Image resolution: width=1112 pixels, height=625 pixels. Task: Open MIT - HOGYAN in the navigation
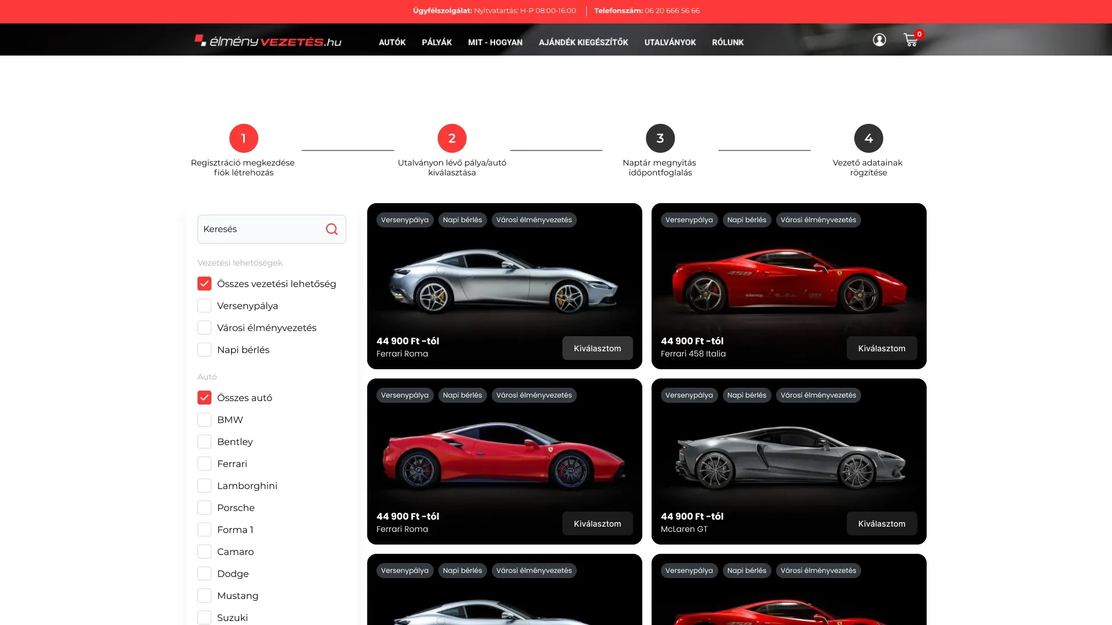pyautogui.click(x=495, y=42)
